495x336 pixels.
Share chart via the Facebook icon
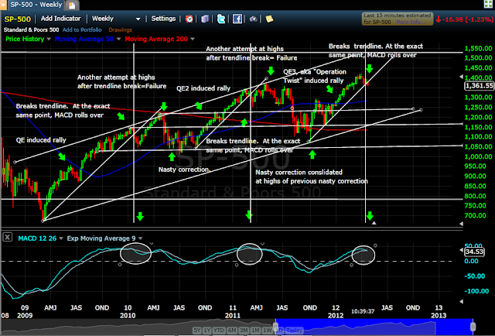237,19
